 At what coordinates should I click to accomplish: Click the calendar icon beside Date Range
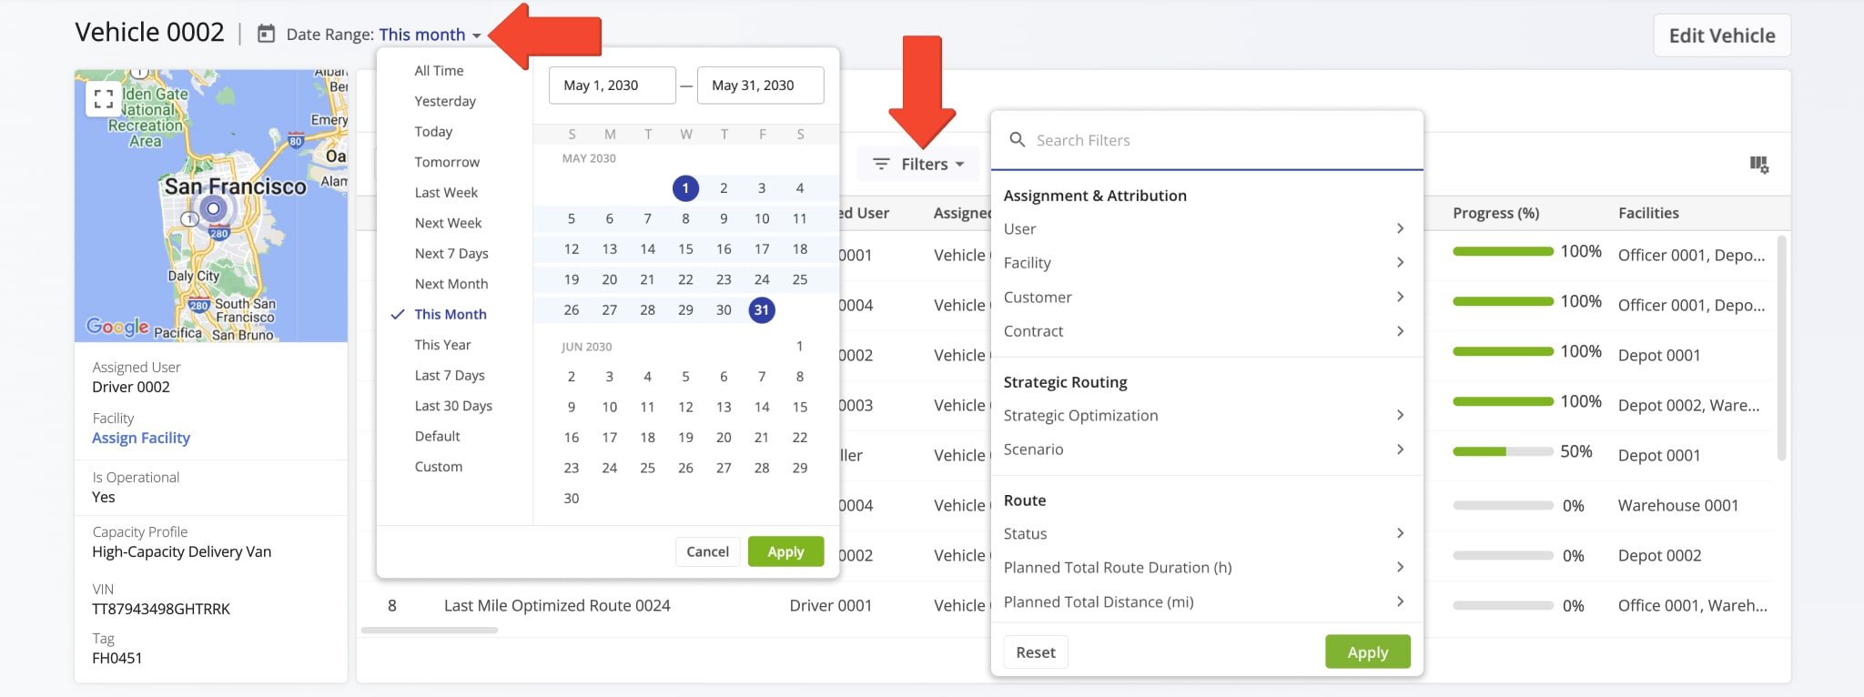(x=266, y=35)
